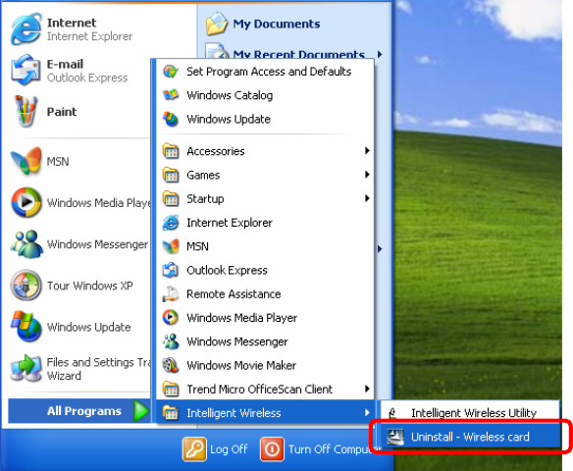
Task: Click the MSN butterfly icon in left pane
Action: 26,161
